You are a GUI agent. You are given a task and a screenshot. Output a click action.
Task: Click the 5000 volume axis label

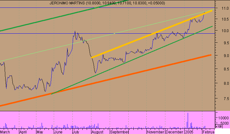coord(225,123)
